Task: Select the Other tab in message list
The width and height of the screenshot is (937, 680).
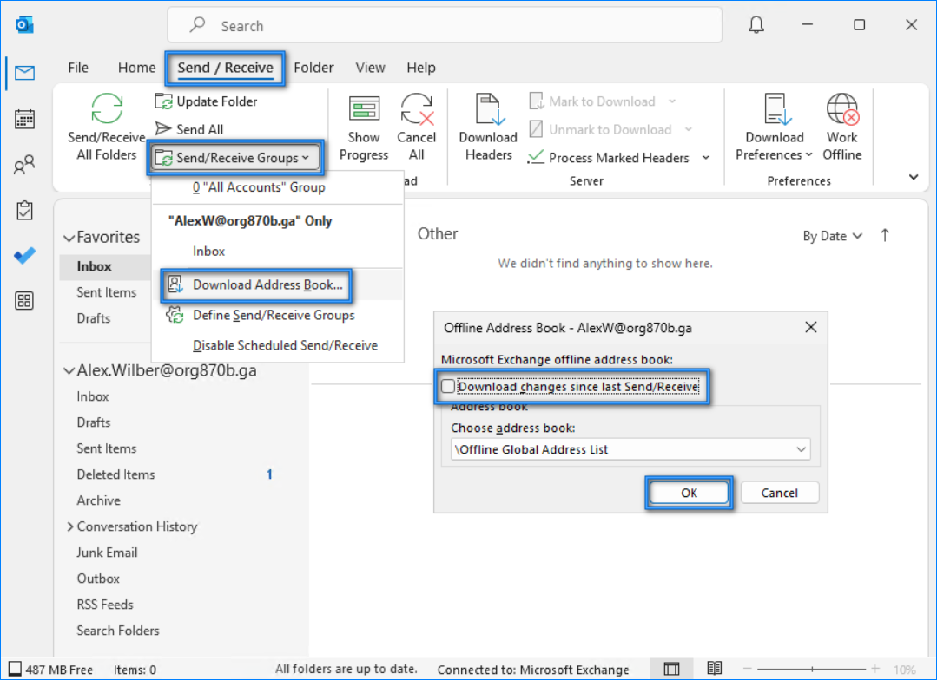Action: [438, 233]
